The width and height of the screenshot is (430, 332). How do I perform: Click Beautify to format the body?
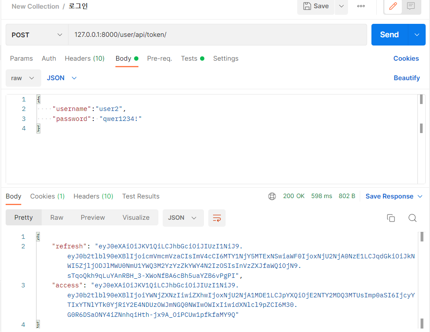point(407,78)
